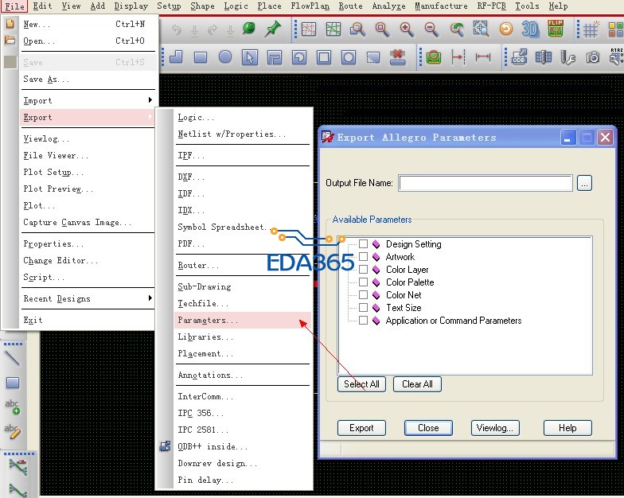Check the Artwork checkbox
Viewport: 624px width, 498px height.
coord(363,256)
